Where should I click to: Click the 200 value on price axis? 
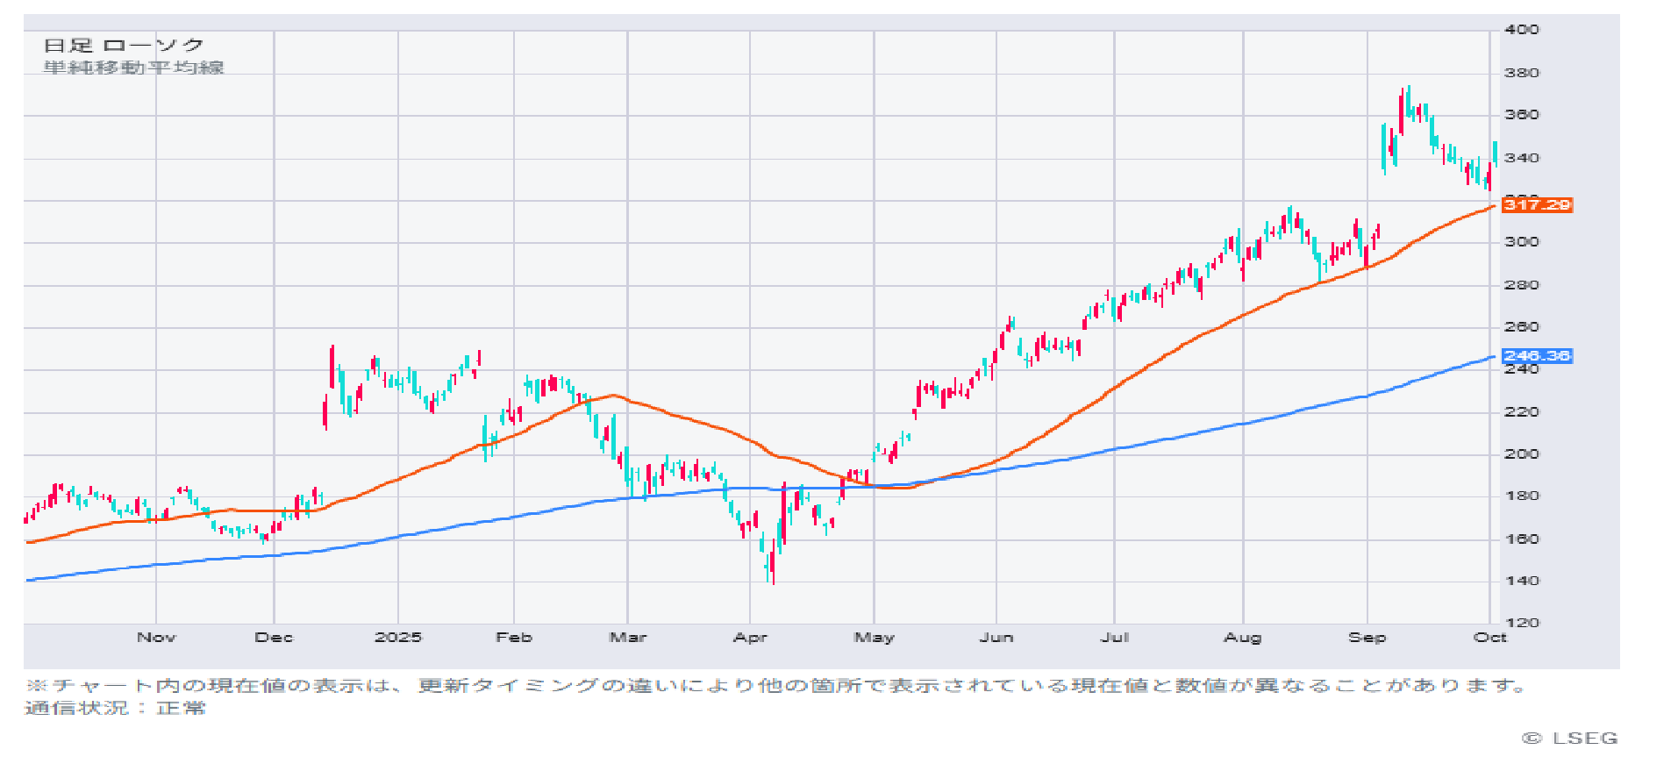1521,454
